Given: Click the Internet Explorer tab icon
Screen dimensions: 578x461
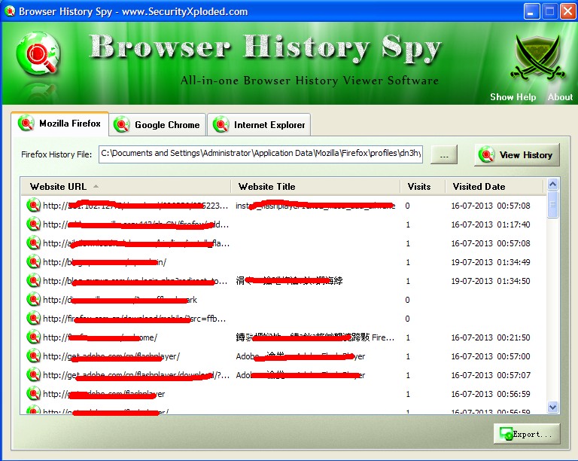Looking at the screenshot, I should 221,124.
